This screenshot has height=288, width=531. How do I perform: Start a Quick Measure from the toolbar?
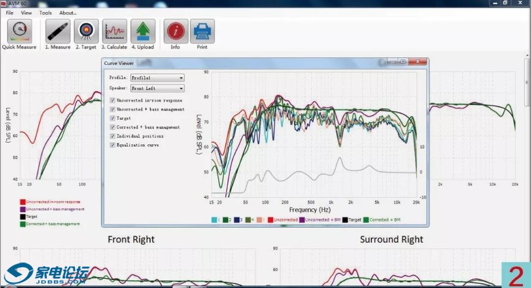point(20,31)
